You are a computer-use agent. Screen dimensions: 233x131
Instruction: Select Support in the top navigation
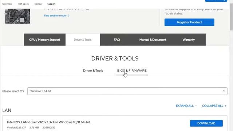[x=51, y=4]
